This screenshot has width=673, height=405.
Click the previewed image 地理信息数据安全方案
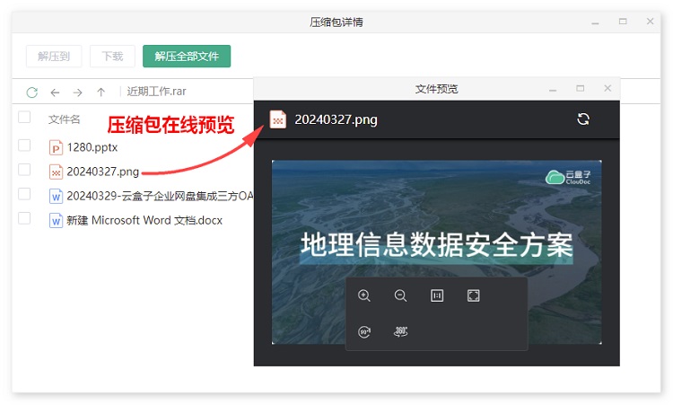(436, 252)
